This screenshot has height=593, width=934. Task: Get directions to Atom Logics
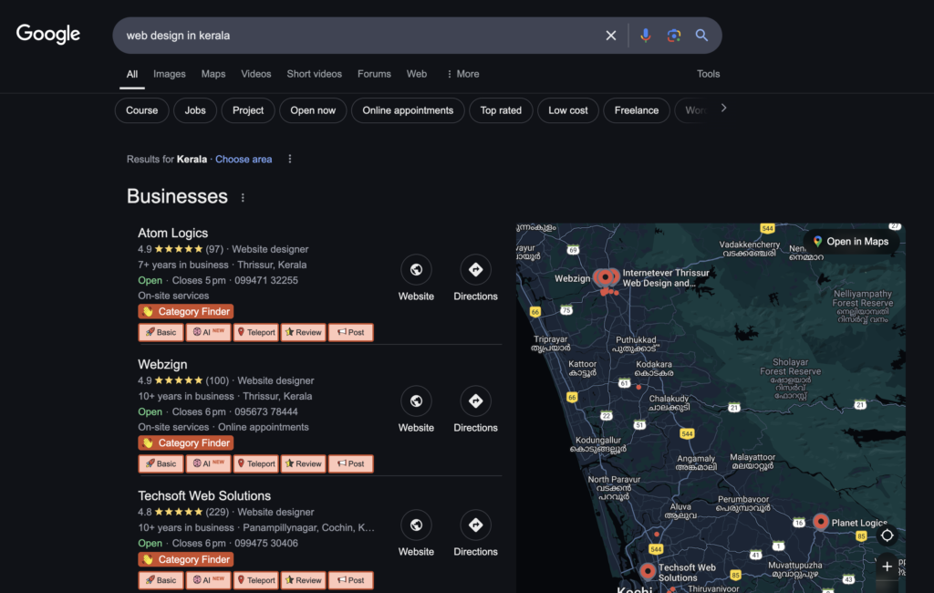[x=475, y=269]
